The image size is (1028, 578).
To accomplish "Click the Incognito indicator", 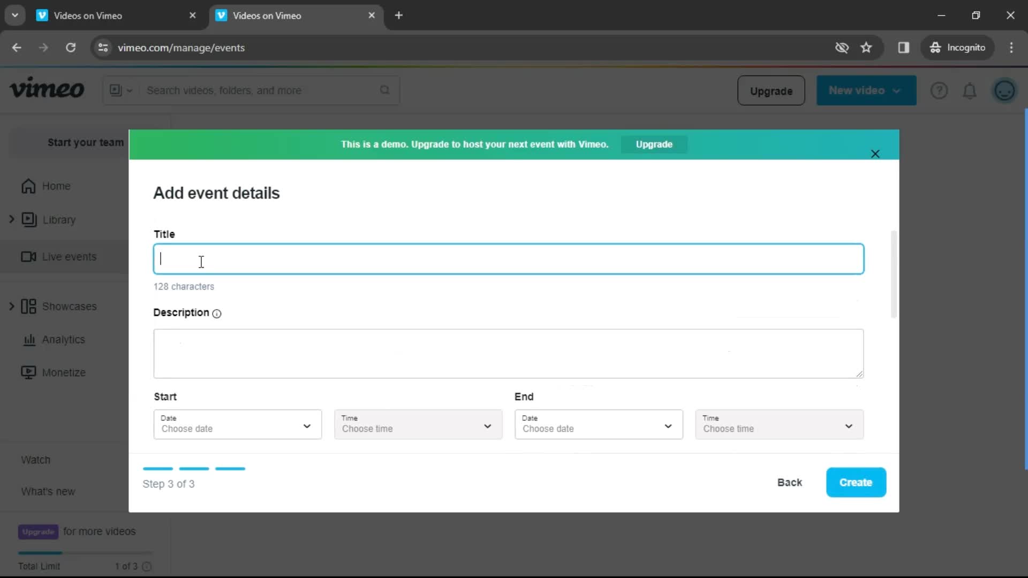I will point(957,48).
